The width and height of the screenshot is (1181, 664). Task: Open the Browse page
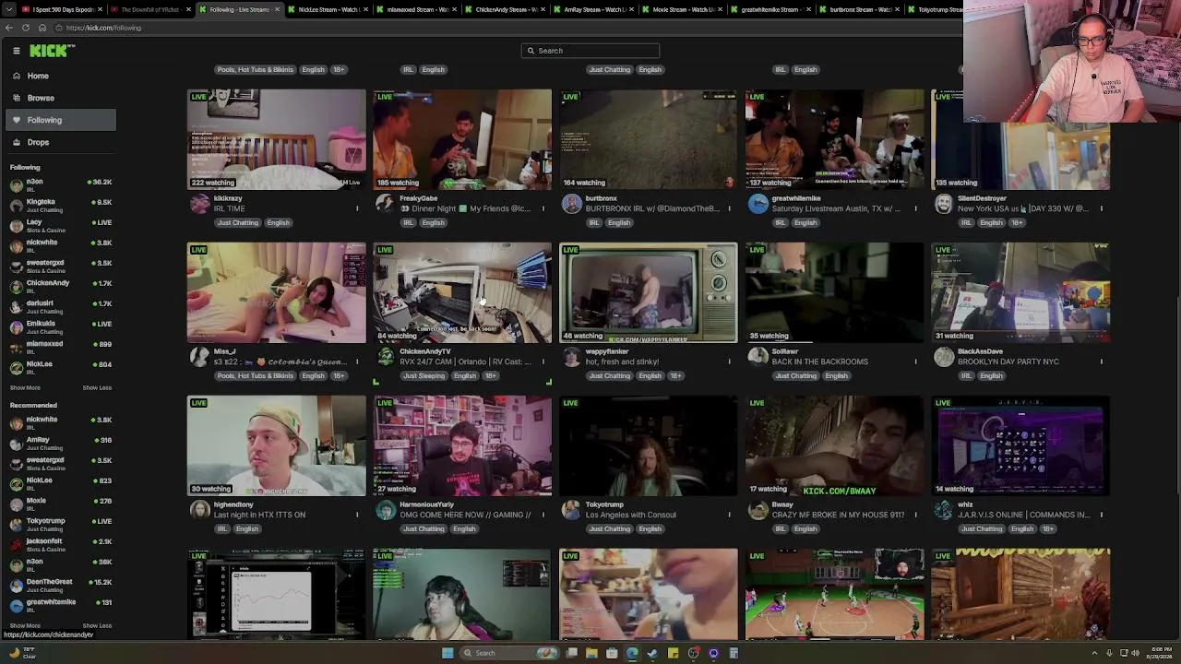[x=61, y=98]
